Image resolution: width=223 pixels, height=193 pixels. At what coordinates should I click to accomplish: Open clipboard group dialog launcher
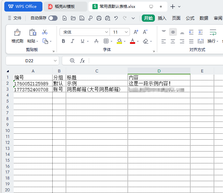click(x=53, y=51)
